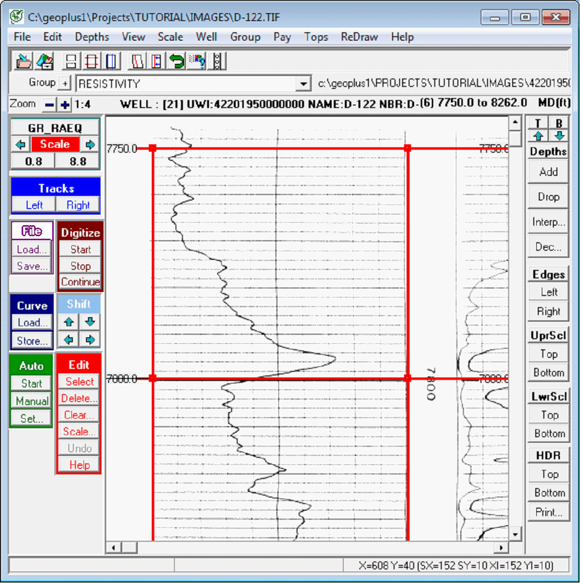Click Start in the Digitize panel
The width and height of the screenshot is (580, 583).
[79, 249]
